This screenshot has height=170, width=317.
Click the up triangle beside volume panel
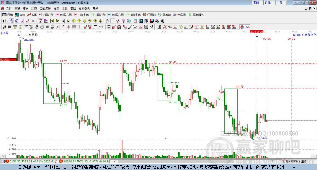(3, 156)
